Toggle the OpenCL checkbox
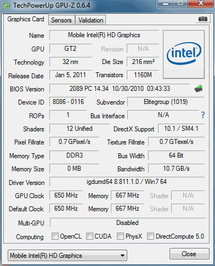 (55, 236)
